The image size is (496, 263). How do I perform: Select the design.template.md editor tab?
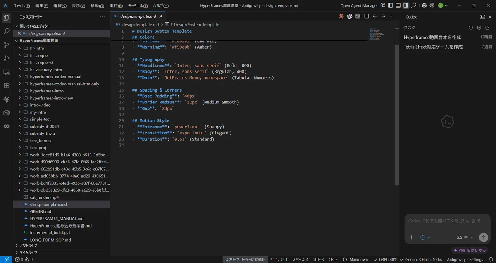[138, 16]
